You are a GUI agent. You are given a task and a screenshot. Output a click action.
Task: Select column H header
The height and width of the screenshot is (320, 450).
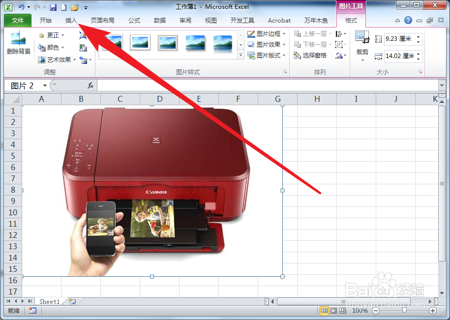317,99
